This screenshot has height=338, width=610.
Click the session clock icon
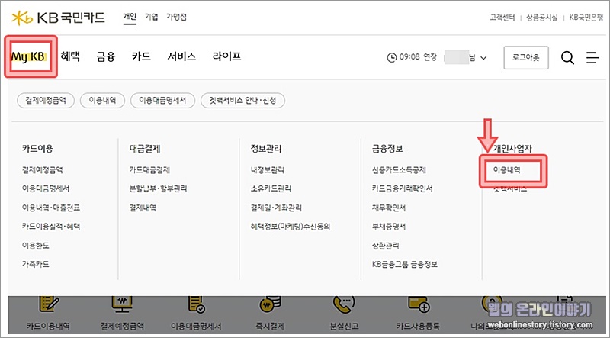[391, 58]
